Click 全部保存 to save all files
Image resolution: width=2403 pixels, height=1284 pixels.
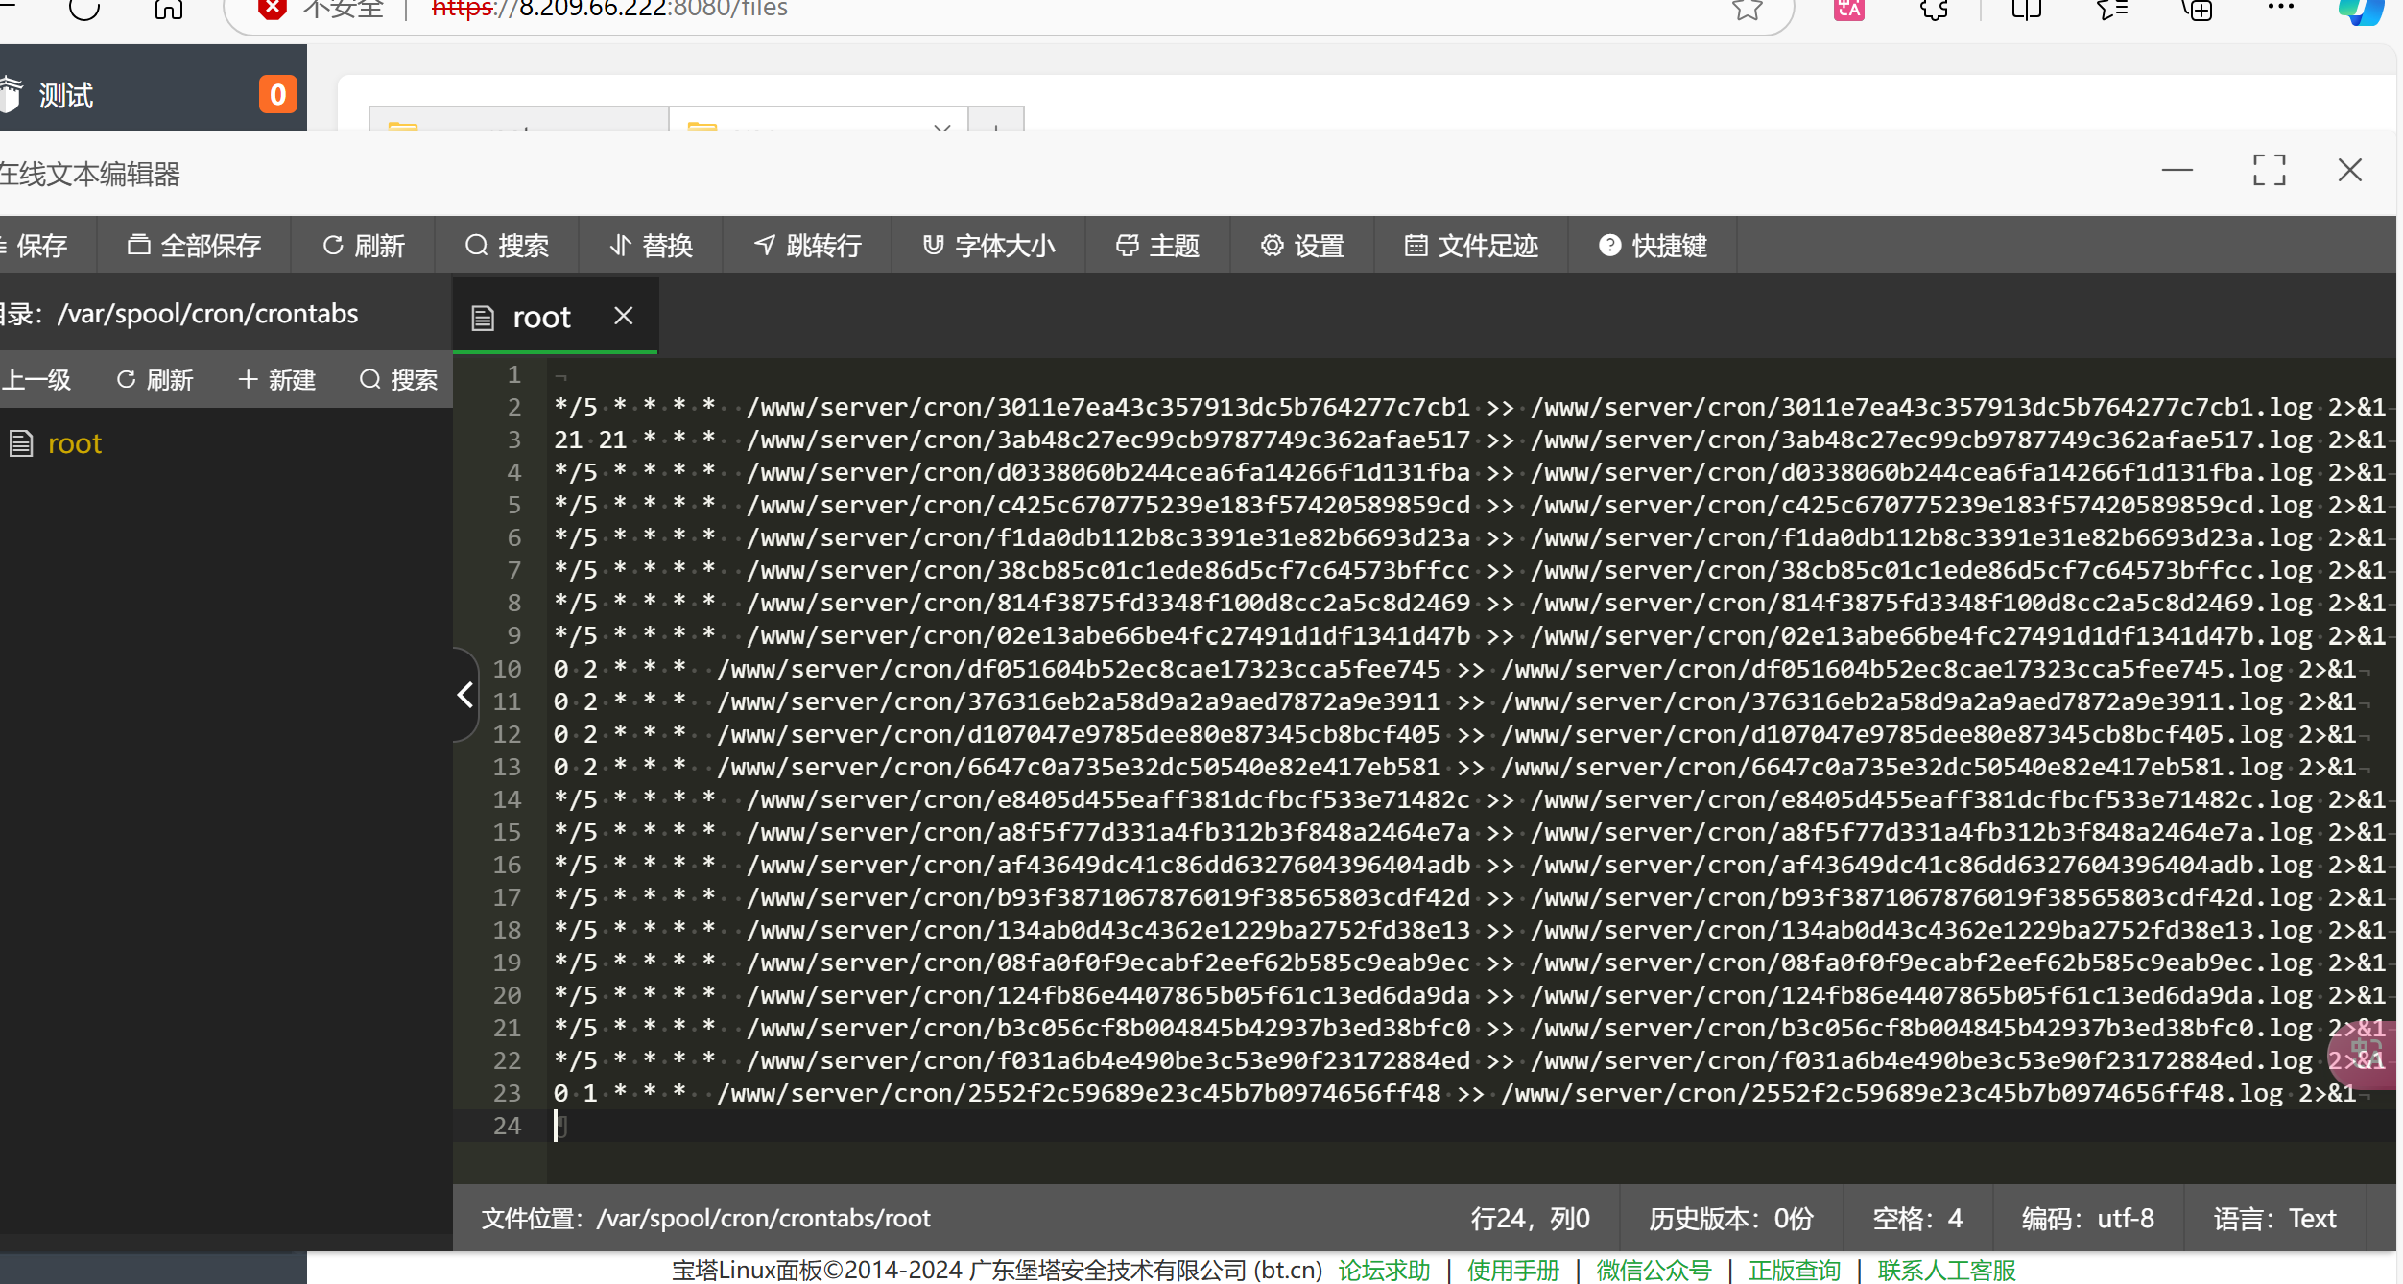click(x=194, y=246)
